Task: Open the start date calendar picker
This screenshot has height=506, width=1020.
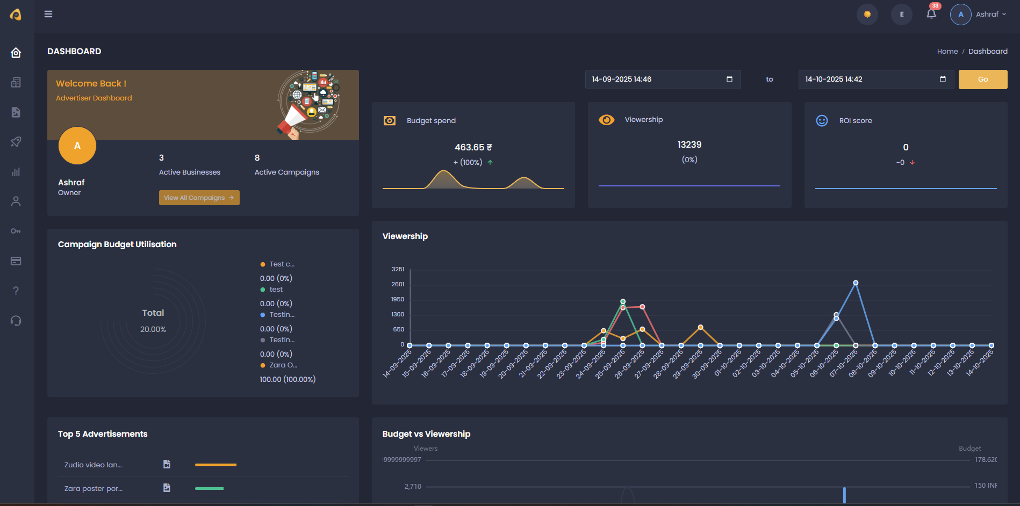Action: click(729, 79)
